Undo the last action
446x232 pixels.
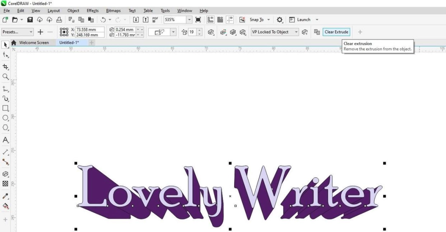pos(103,20)
